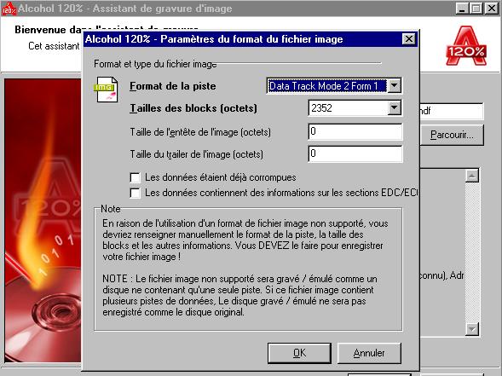
Task: Click the IMG file icon
Action: (107, 90)
